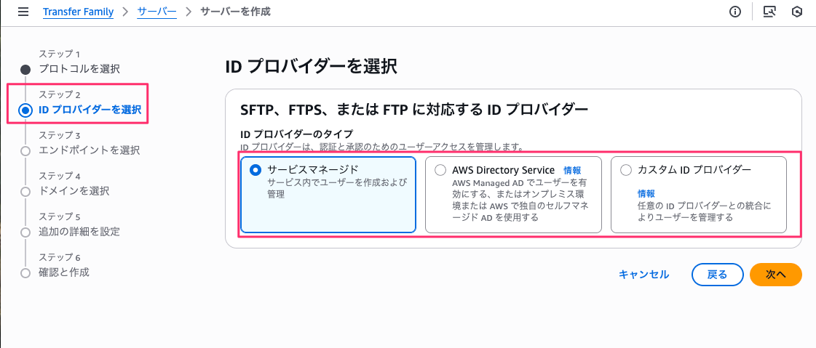
Task: Go to Transfer Family breadcrumb link
Action: [x=78, y=12]
